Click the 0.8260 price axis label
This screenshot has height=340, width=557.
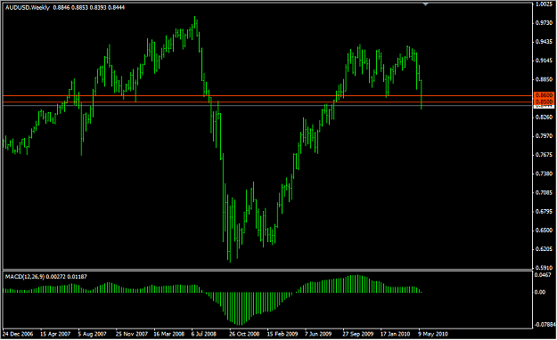(x=544, y=117)
